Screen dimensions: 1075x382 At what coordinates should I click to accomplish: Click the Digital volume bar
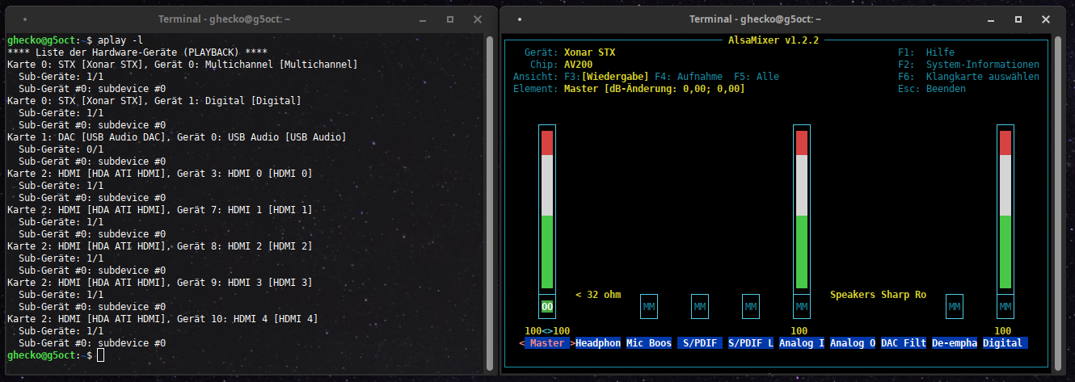tap(1005, 210)
